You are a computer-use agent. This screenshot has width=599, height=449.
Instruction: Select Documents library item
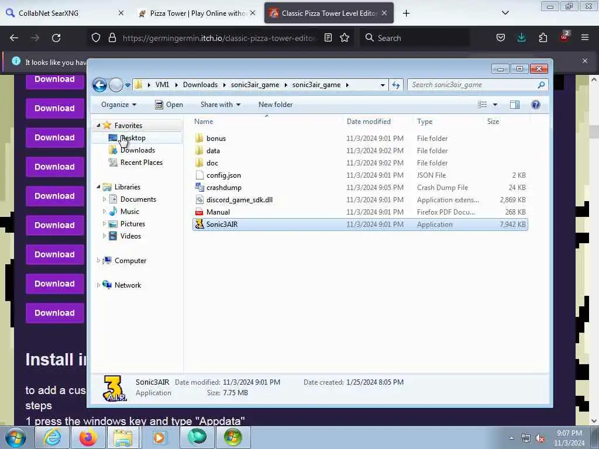138,199
